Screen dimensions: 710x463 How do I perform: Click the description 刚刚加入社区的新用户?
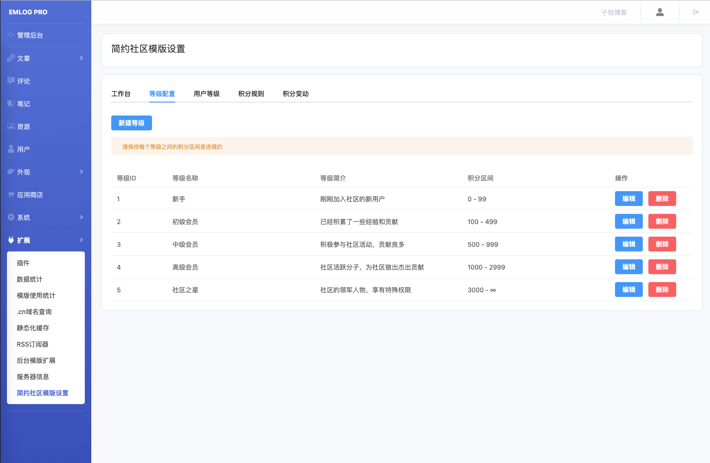click(352, 199)
